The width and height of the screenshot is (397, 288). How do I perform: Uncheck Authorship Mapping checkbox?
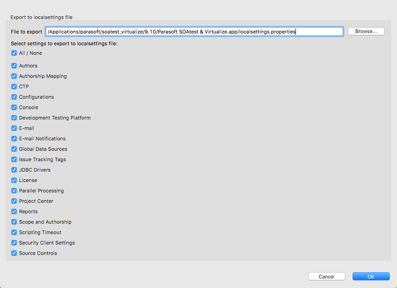pos(14,76)
